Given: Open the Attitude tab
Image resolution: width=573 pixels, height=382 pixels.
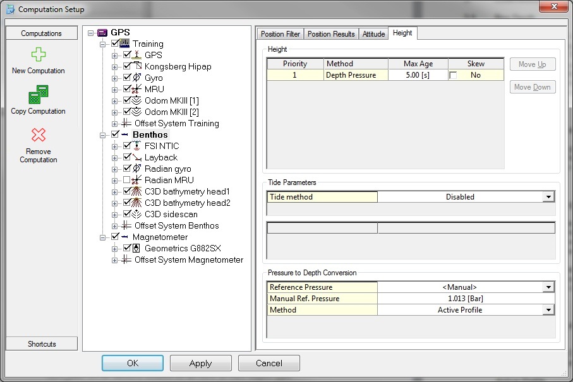Looking at the screenshot, I should [373, 33].
